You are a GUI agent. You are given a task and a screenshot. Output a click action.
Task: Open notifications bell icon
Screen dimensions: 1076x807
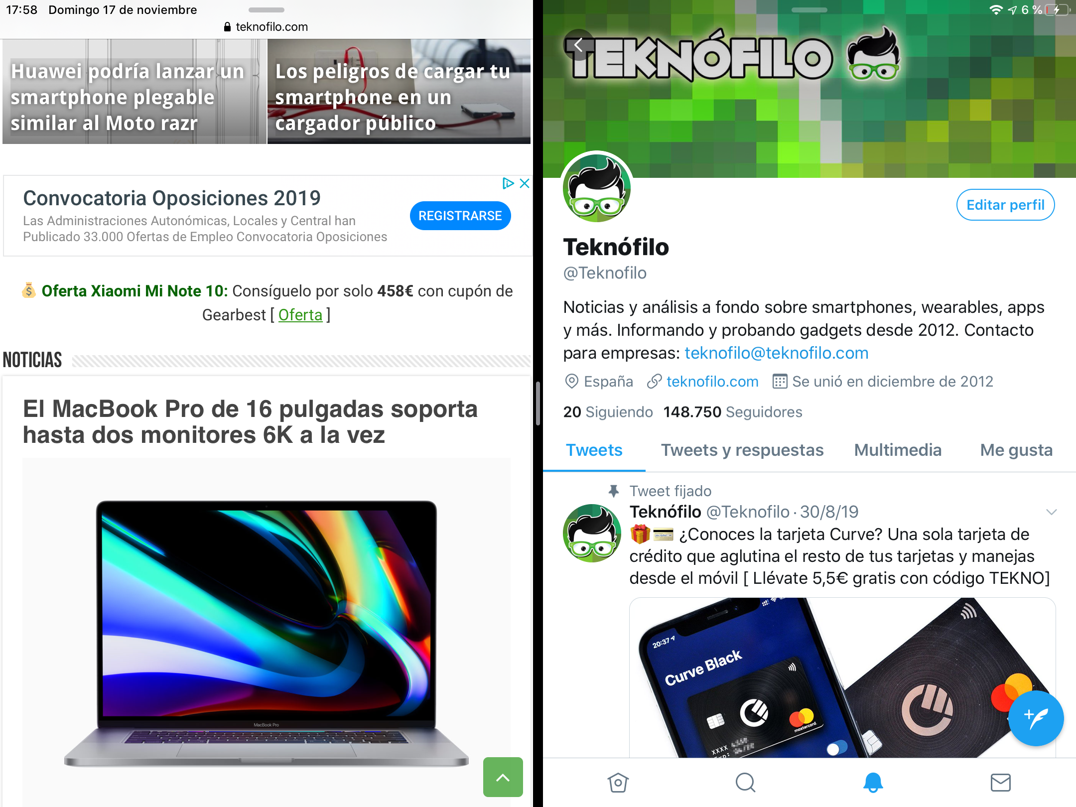(x=873, y=783)
